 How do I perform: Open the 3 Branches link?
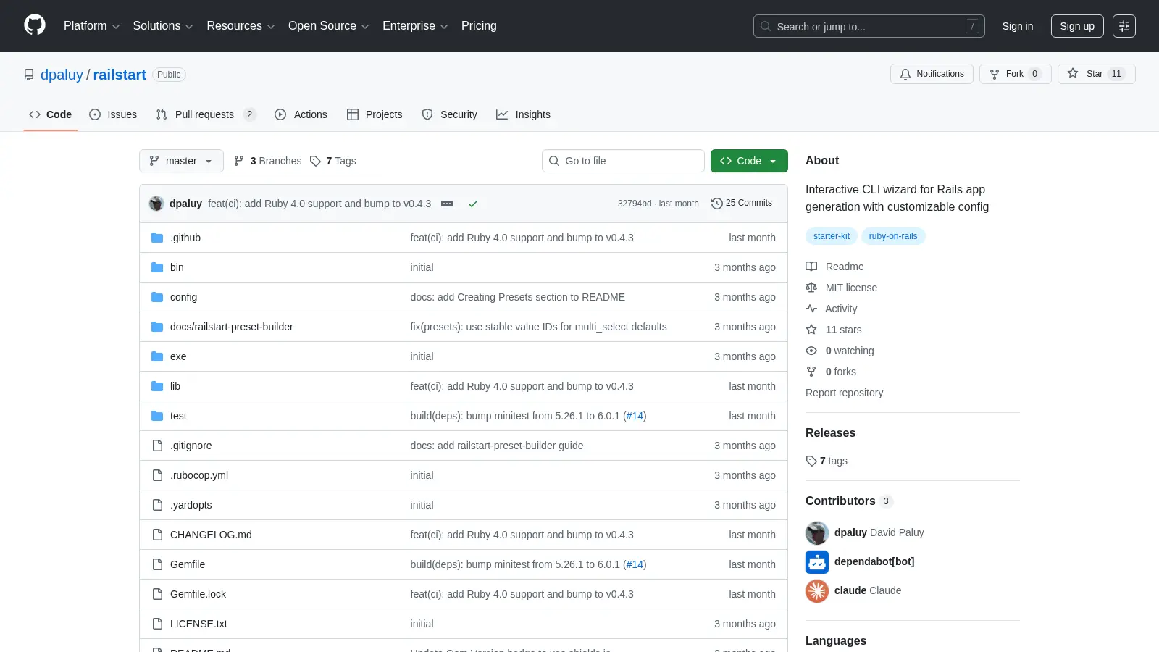point(267,161)
